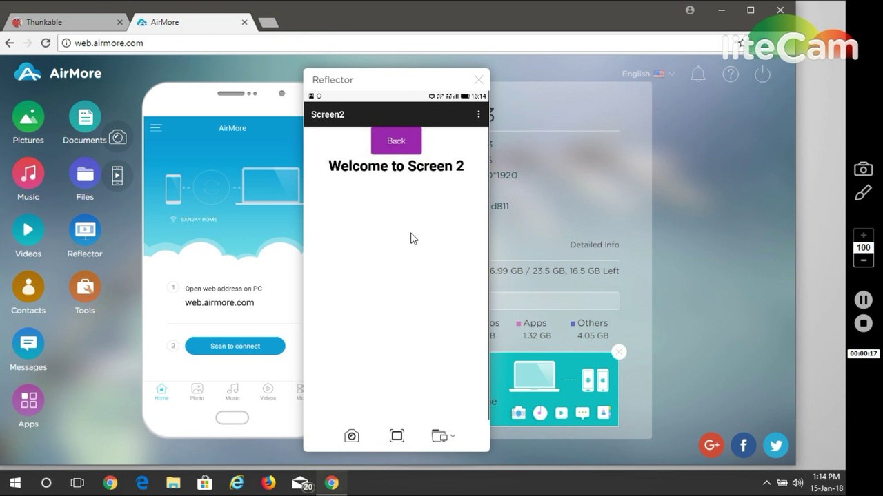Share via the Facebook icon
This screenshot has width=883, height=496.
pyautogui.click(x=744, y=445)
